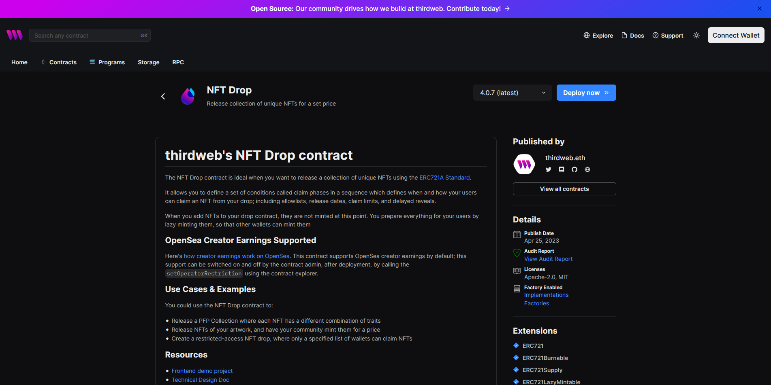Viewport: 771px width, 385px height.
Task: Click View all contracts button
Action: pos(564,189)
